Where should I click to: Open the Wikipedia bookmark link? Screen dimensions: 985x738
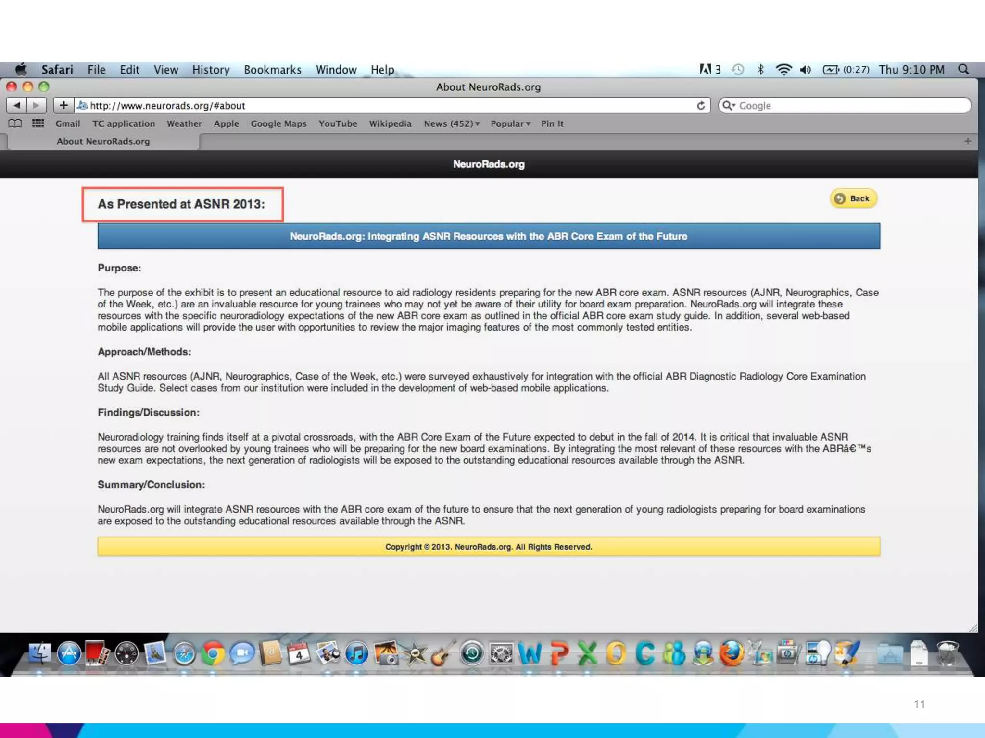[x=390, y=123]
